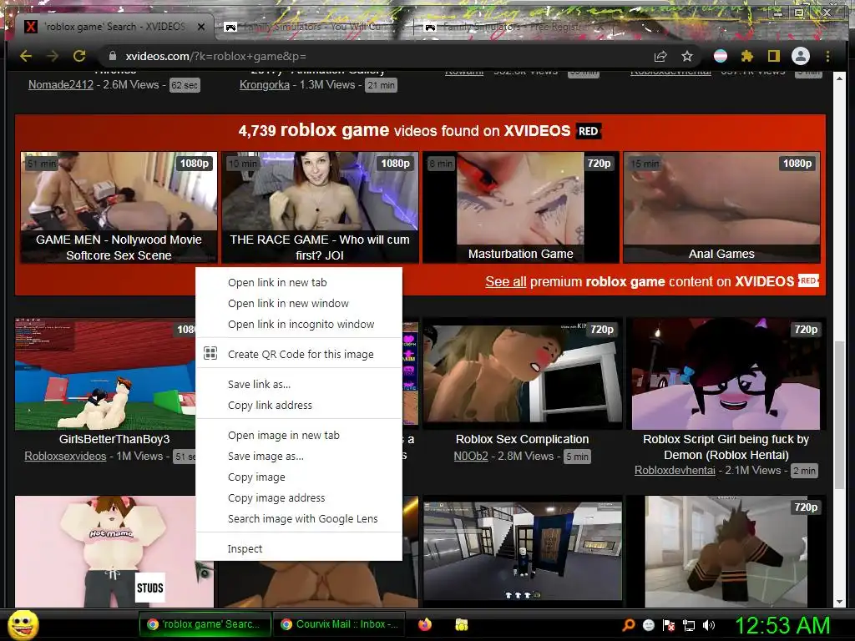Bookmark this page with the star icon
Viewport: 855px width, 641px height.
[687, 56]
